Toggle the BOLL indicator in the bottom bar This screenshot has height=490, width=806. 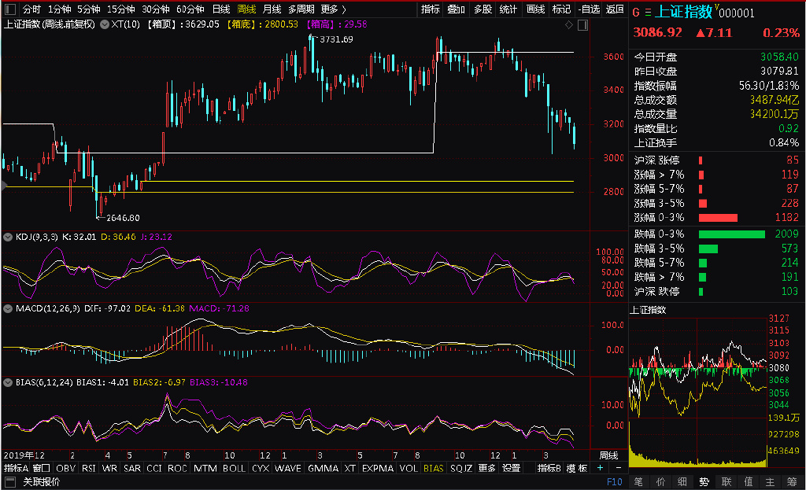click(234, 468)
